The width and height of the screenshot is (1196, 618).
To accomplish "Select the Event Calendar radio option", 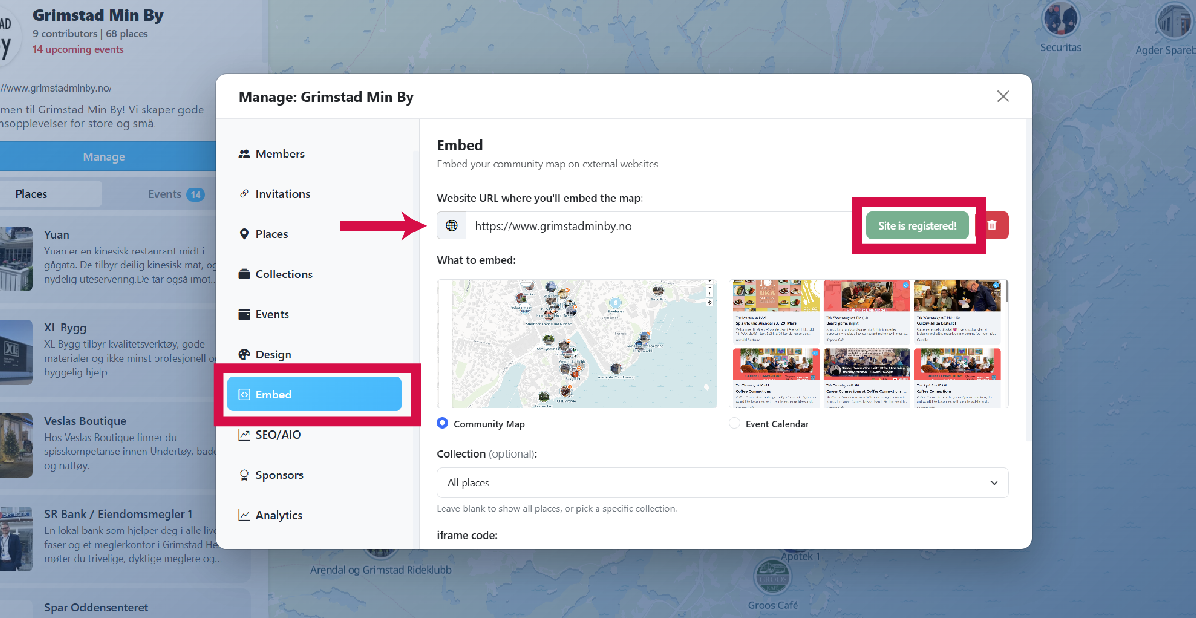I will [734, 423].
